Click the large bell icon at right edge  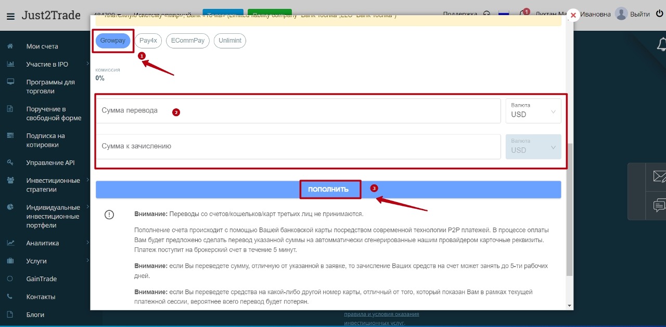[x=662, y=44]
